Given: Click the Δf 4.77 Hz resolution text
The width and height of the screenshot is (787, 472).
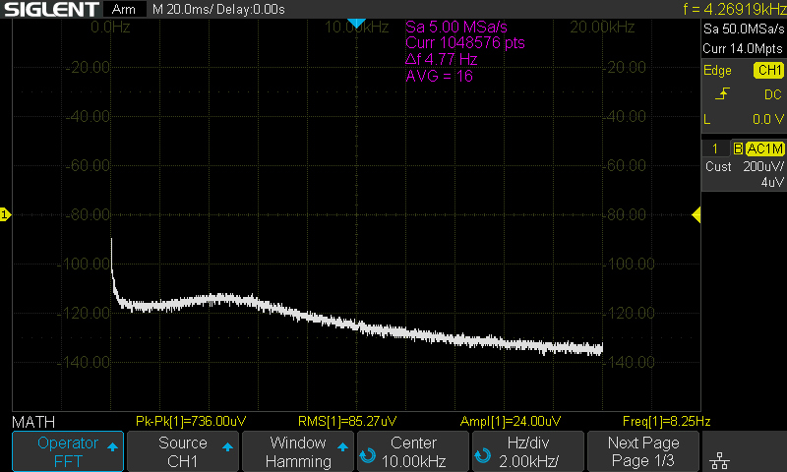Looking at the screenshot, I should pyautogui.click(x=441, y=59).
